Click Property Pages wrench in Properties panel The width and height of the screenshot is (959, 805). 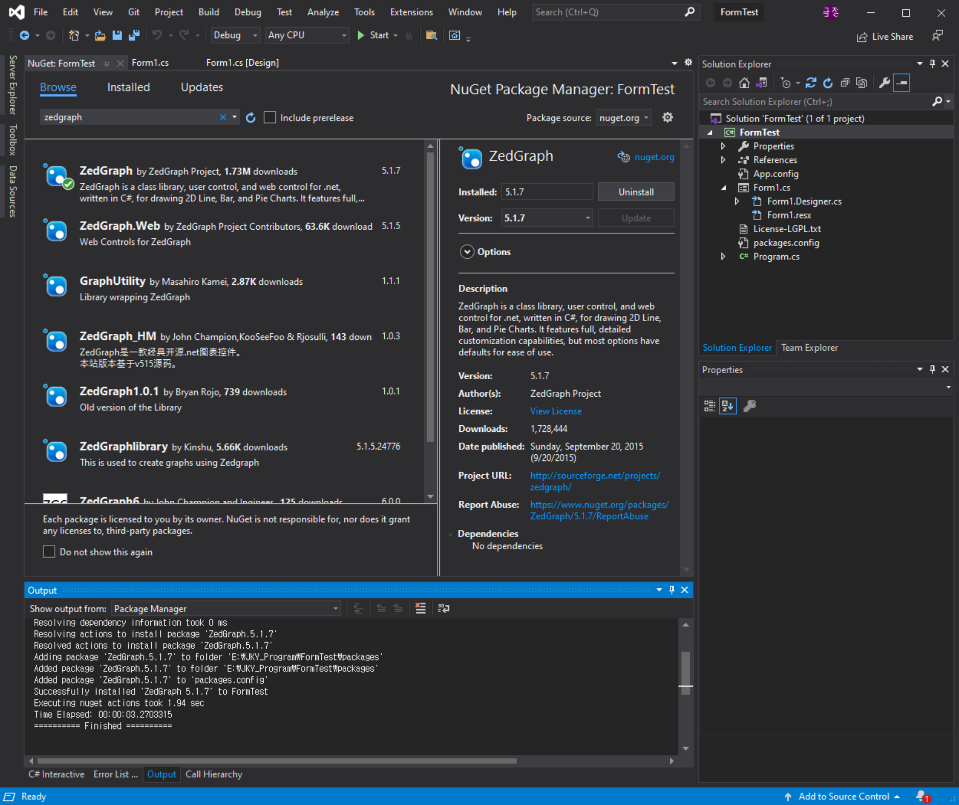click(750, 406)
